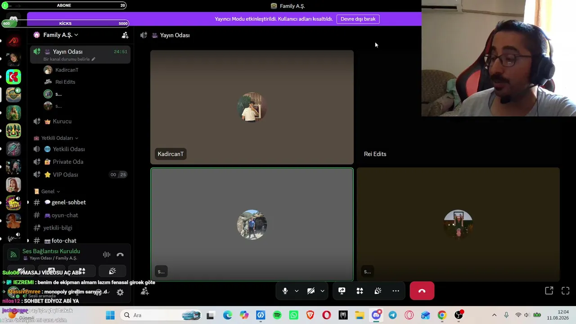Disconnect from voice in the sidebar panel
The image size is (576, 324).
tap(120, 255)
